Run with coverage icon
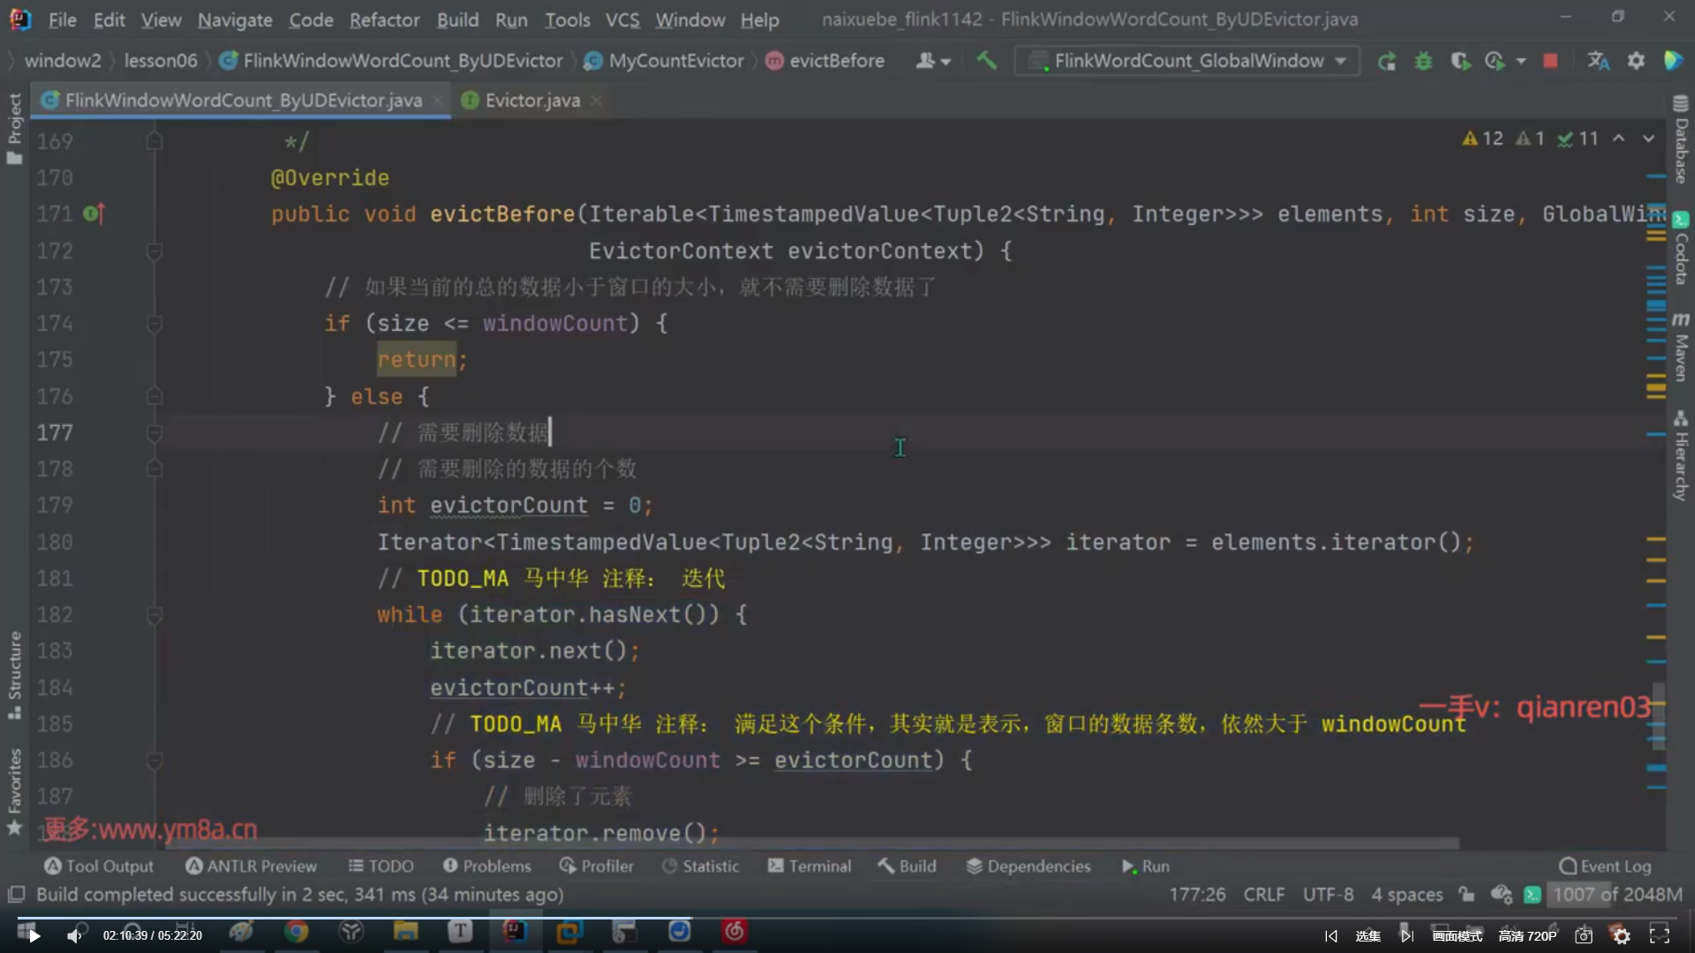Viewport: 1695px width, 953px height. [1459, 61]
